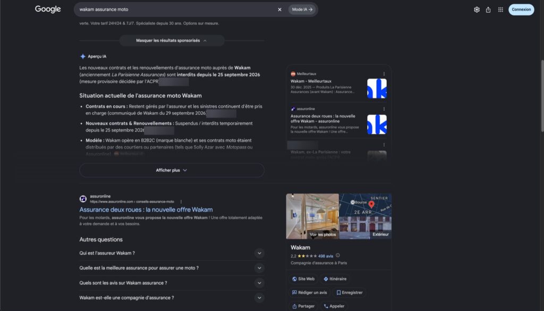This screenshot has width=544, height=311.
Task: Expand AI overview with Afficher plus
Action: (x=172, y=171)
